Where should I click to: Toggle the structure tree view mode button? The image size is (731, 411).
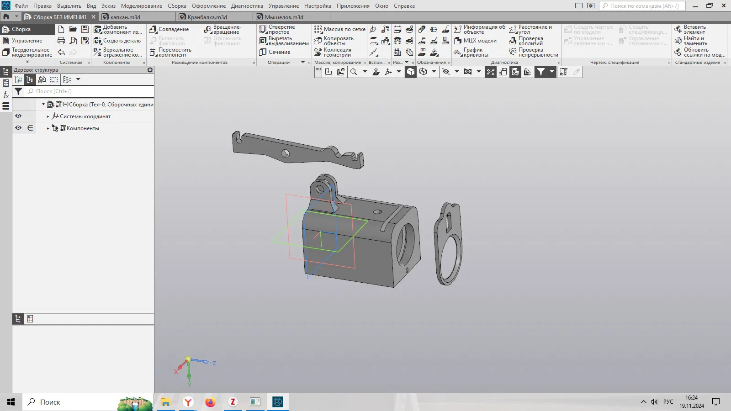tap(30, 79)
